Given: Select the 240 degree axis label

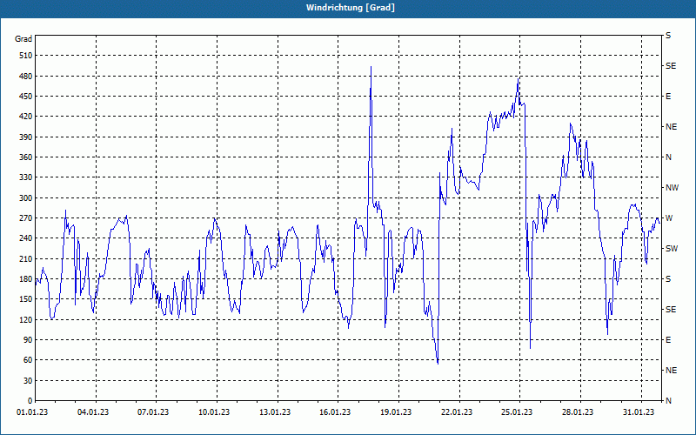Looking at the screenshot, I should pos(26,238).
